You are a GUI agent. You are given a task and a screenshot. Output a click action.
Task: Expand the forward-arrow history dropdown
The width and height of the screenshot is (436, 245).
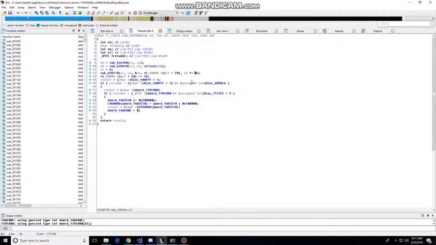pyautogui.click(x=29, y=13)
